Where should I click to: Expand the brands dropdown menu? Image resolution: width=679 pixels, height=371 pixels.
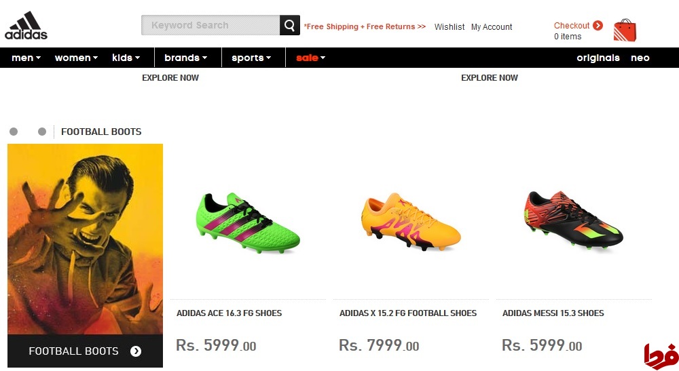click(x=185, y=58)
